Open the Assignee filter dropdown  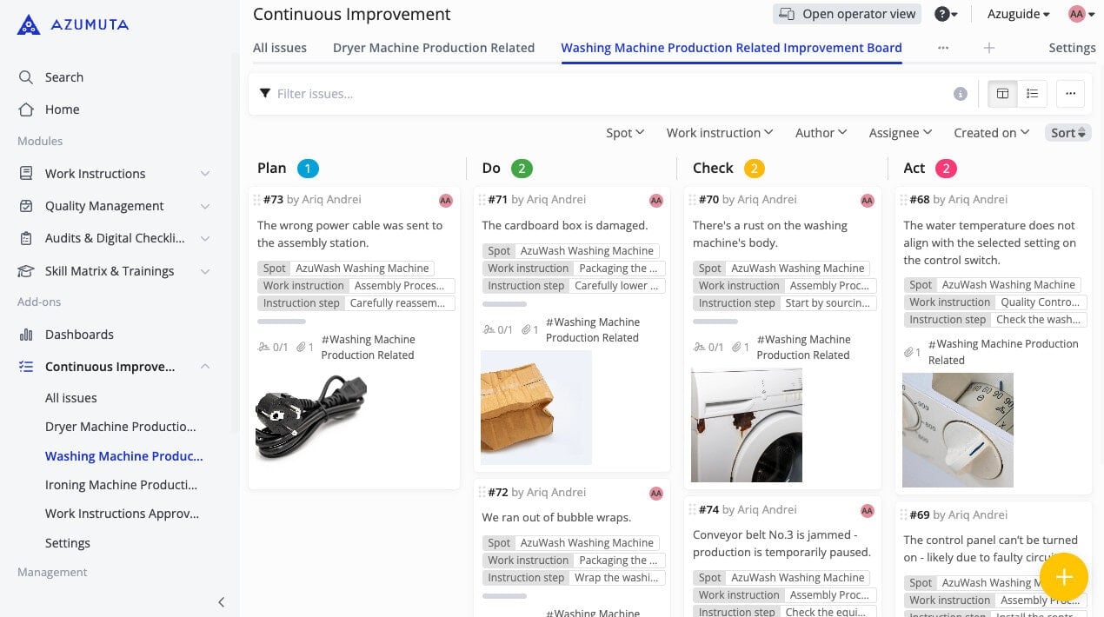pos(900,133)
